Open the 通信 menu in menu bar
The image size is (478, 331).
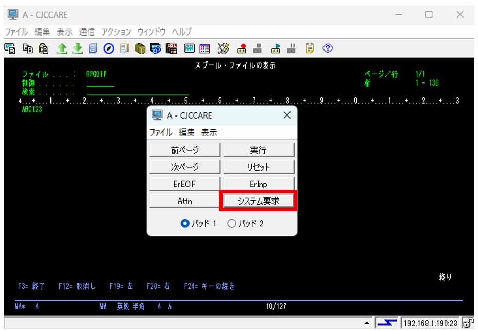pyautogui.click(x=87, y=31)
